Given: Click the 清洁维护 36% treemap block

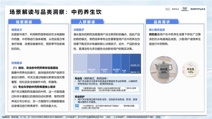Looking at the screenshot, I should 116,64.
